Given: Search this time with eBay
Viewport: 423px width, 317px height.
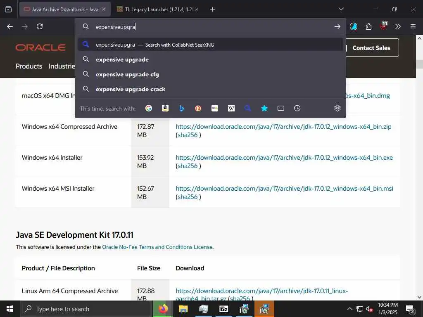Looking at the screenshot, I should point(215,109).
